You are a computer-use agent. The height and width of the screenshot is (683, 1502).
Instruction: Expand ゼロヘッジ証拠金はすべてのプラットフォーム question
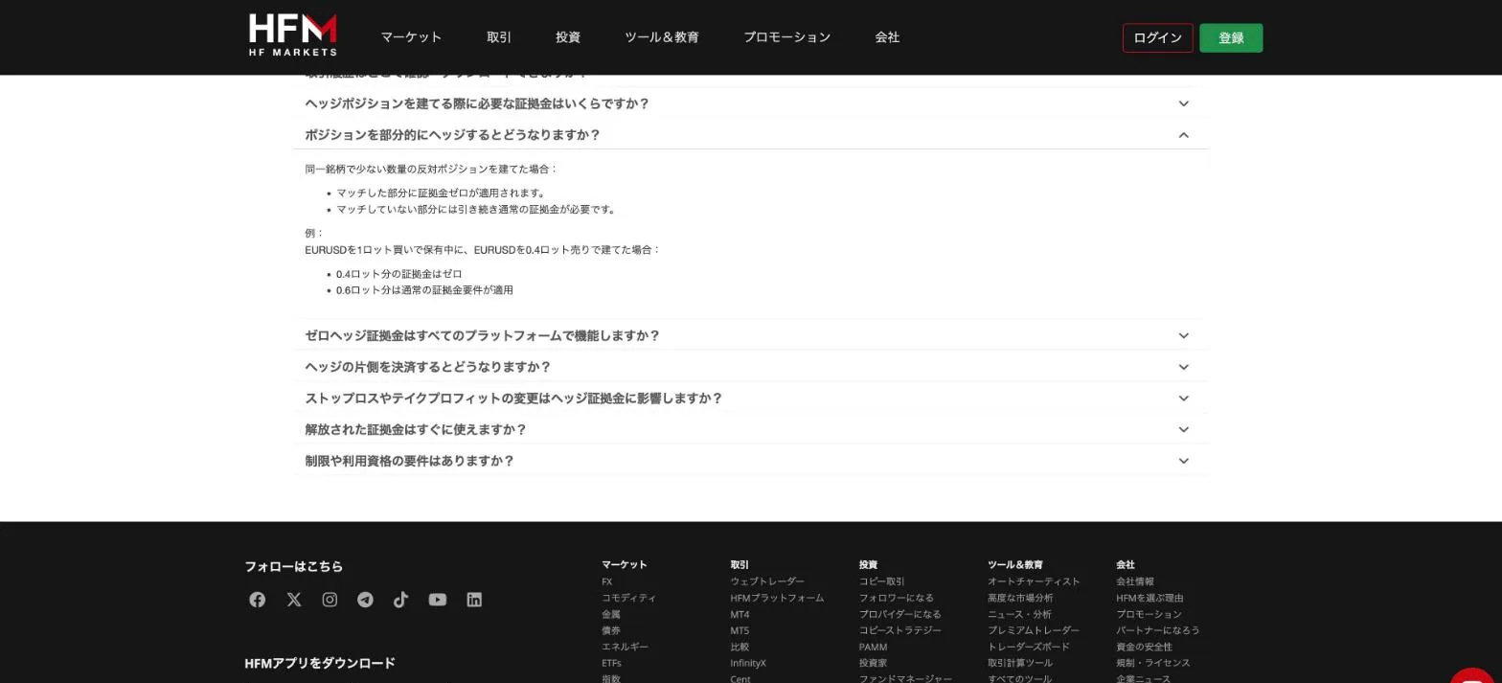point(750,336)
